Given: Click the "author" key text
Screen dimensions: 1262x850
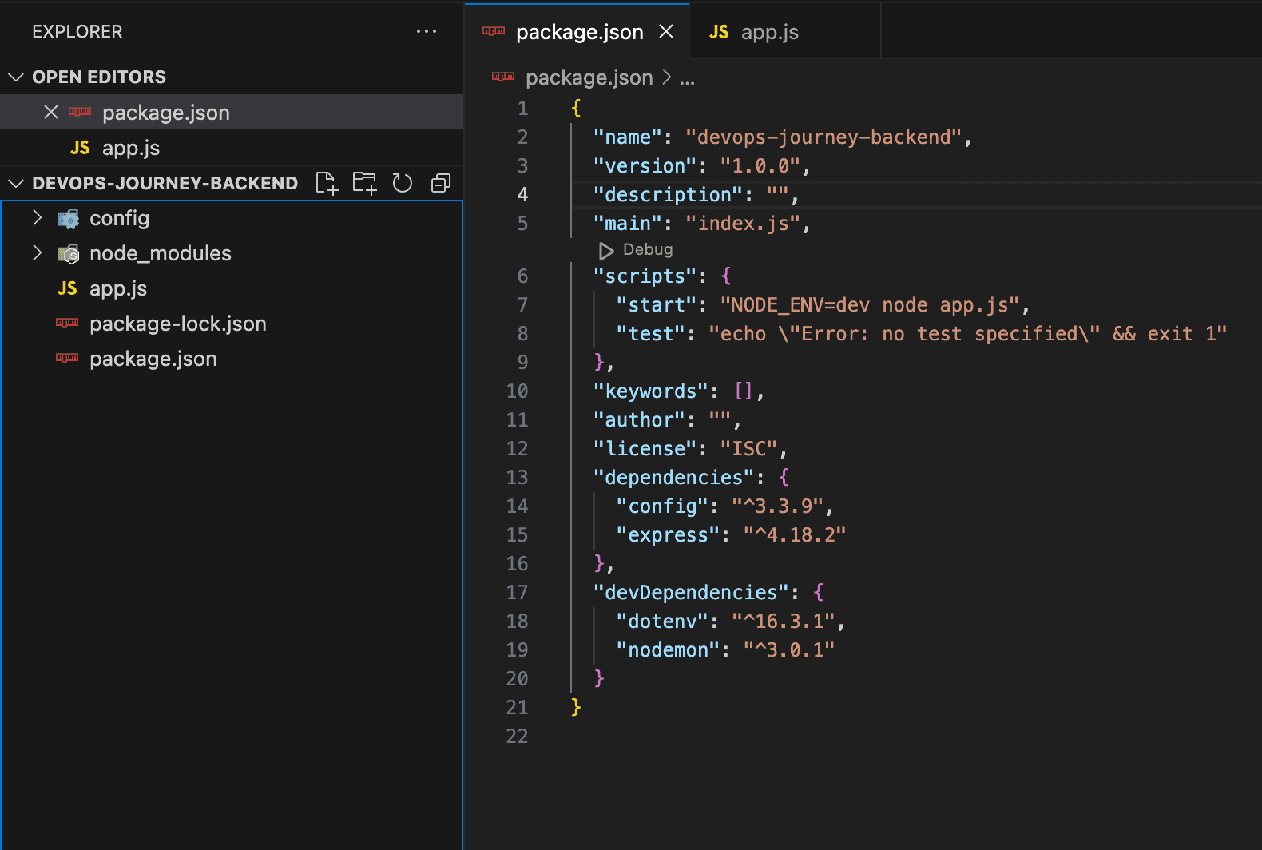Looking at the screenshot, I should [x=639, y=420].
